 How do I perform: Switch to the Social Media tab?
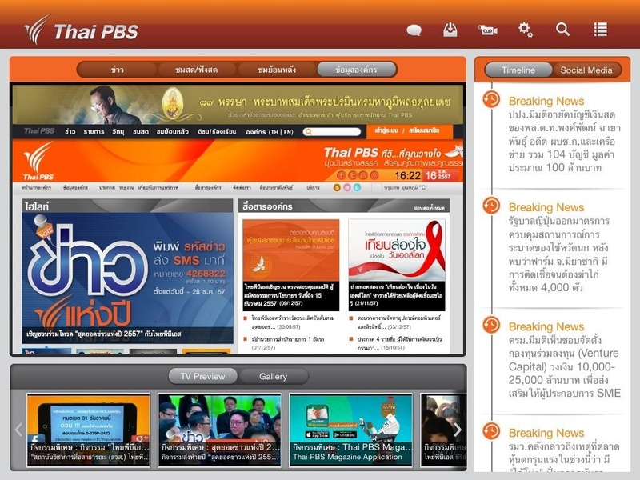(x=586, y=70)
